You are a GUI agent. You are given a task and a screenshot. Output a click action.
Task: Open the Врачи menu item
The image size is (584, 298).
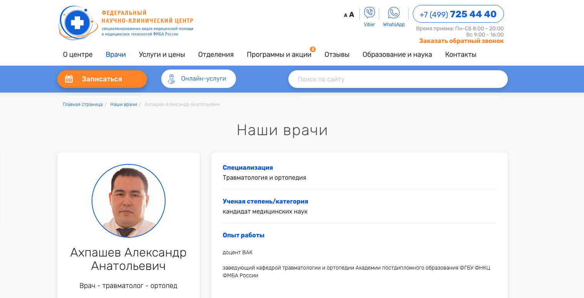click(x=116, y=55)
